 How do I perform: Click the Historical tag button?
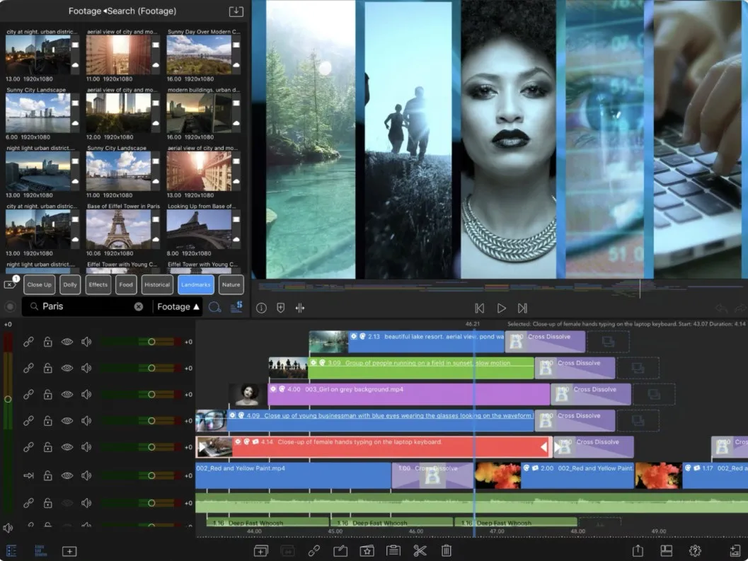click(157, 284)
